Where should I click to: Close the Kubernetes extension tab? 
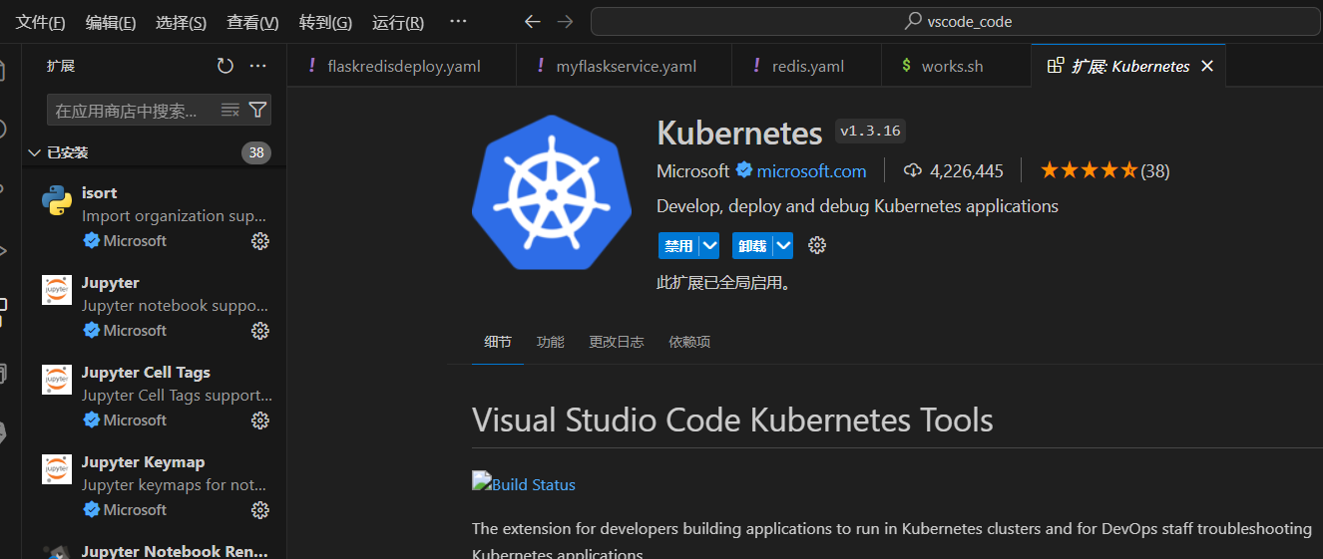coord(1207,66)
